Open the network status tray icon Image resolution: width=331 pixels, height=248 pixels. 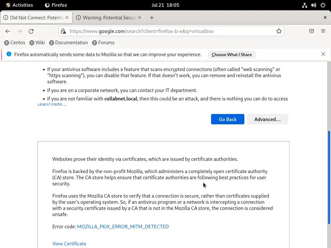coord(304,5)
